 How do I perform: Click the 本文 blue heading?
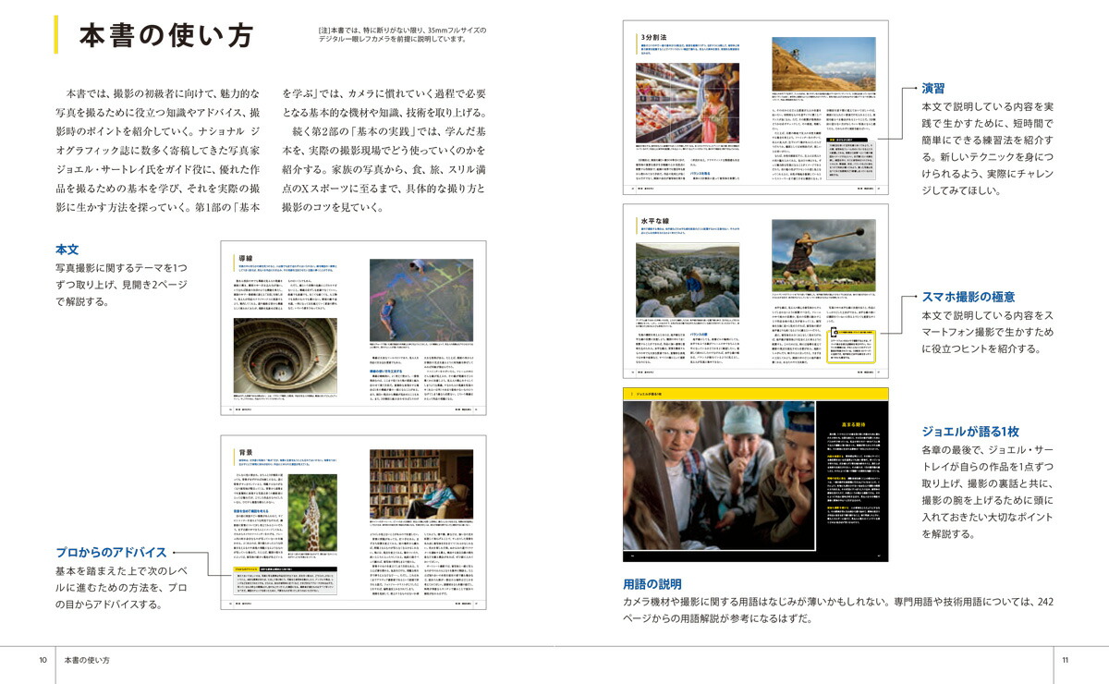click(67, 250)
